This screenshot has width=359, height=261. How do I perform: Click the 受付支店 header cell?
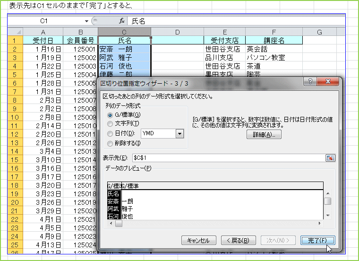click(224, 41)
